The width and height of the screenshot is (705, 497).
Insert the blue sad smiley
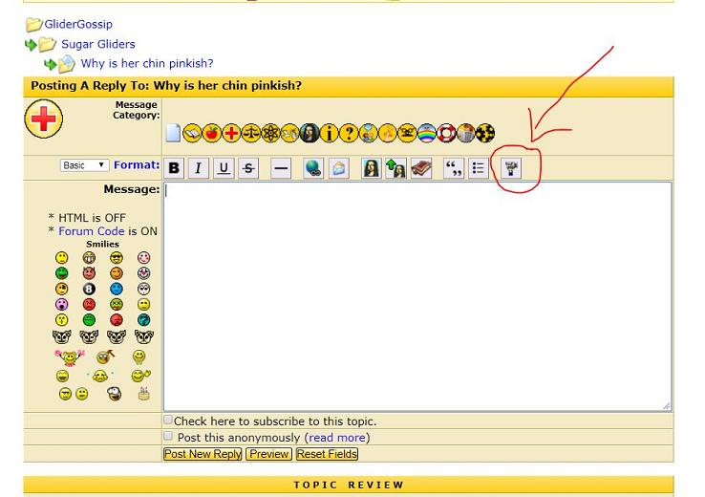coord(117,289)
